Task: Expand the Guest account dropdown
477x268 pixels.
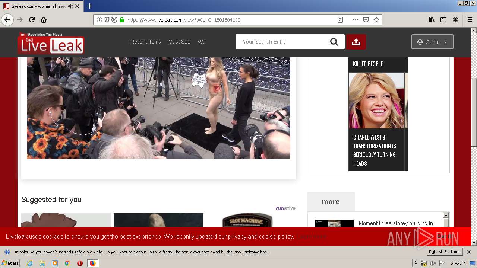Action: [x=432, y=42]
